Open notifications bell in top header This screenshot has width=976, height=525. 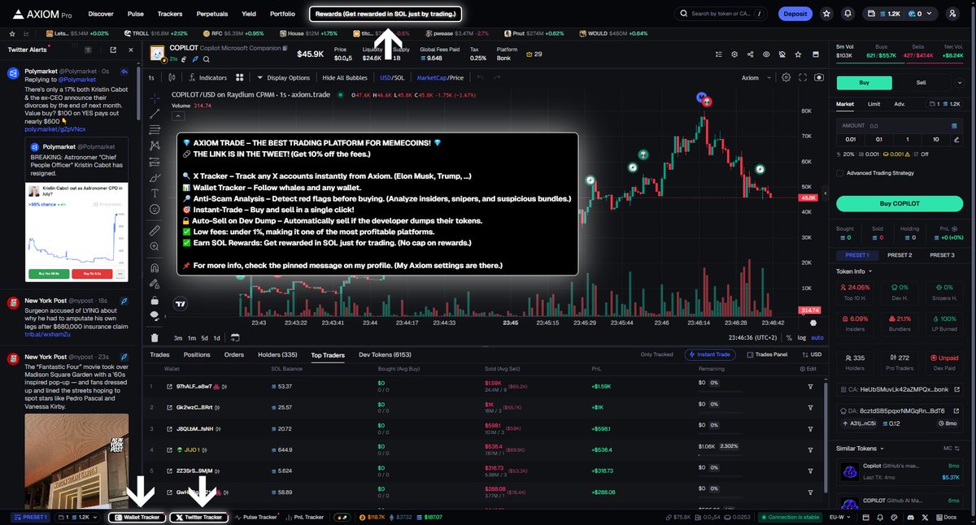tap(848, 14)
